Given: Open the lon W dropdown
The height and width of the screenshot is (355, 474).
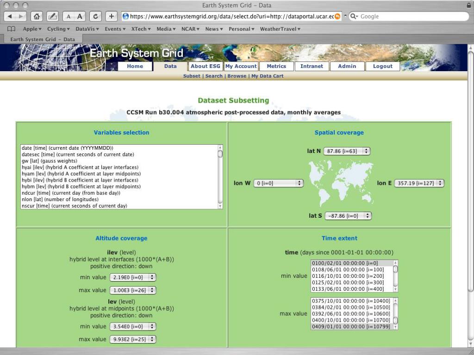Looking at the screenshot, I should (278, 183).
